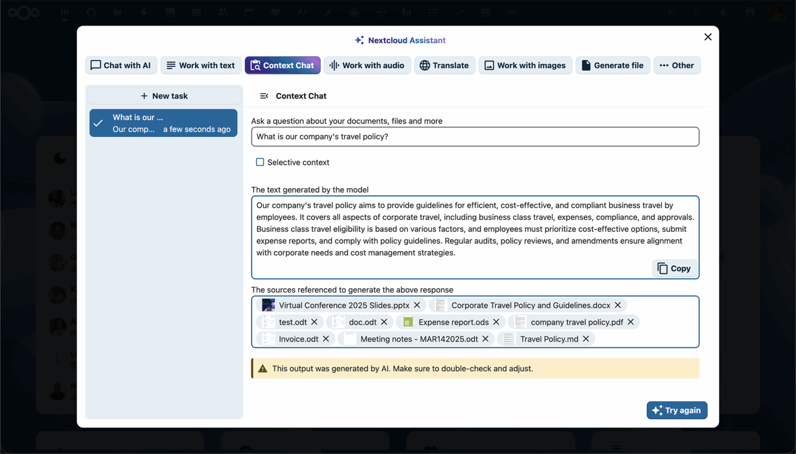Image resolution: width=796 pixels, height=454 pixels.
Task: Remove Corporate Travel Policy and Guidelines.docx source
Action: pos(618,305)
